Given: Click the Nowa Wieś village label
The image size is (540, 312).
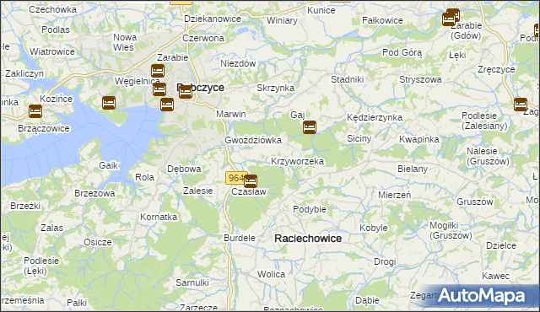Looking at the screenshot, I should (125, 42).
